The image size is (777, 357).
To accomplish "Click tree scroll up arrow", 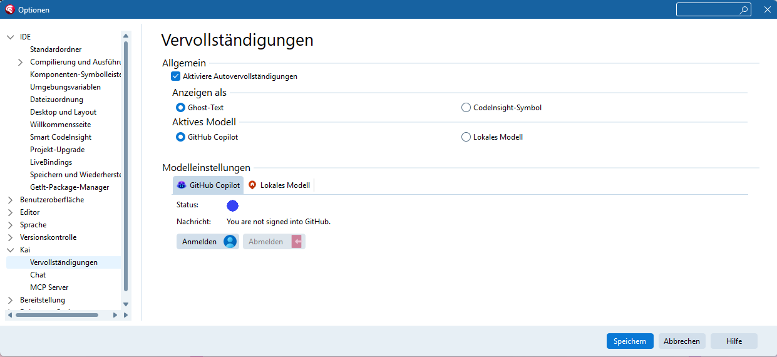I will (x=126, y=36).
